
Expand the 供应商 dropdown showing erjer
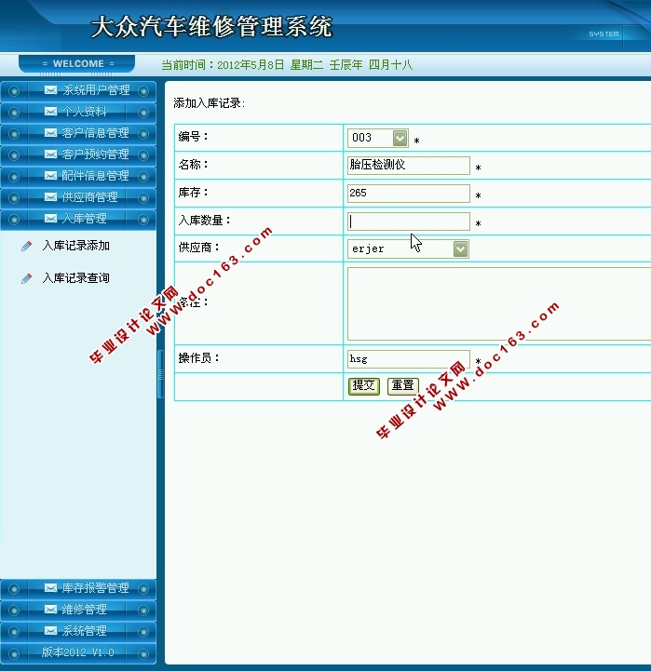coord(460,248)
